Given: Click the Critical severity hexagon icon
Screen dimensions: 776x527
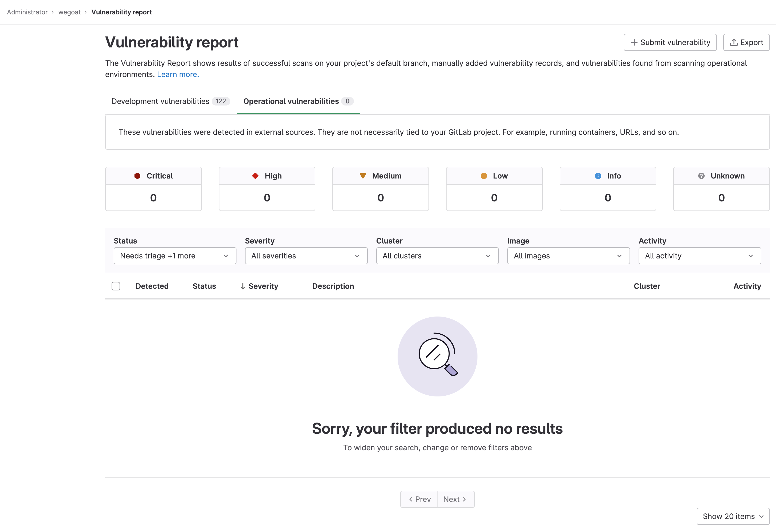Looking at the screenshot, I should (x=137, y=176).
